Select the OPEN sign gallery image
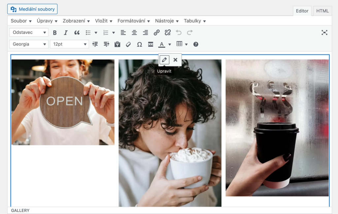The width and height of the screenshot is (338, 214). [x=63, y=102]
